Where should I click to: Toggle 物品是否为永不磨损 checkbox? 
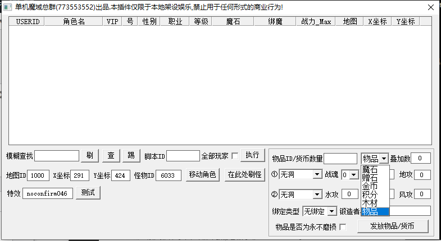[343, 227]
